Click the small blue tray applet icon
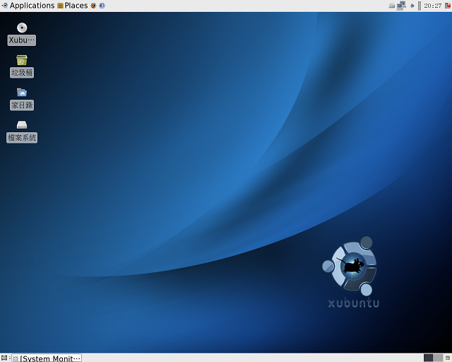Viewport: 452px width, 362px height. point(412,6)
